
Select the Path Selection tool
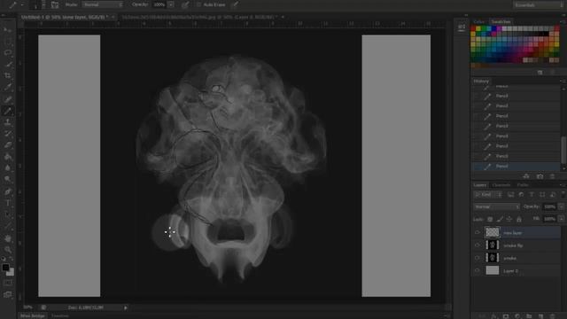[8, 214]
